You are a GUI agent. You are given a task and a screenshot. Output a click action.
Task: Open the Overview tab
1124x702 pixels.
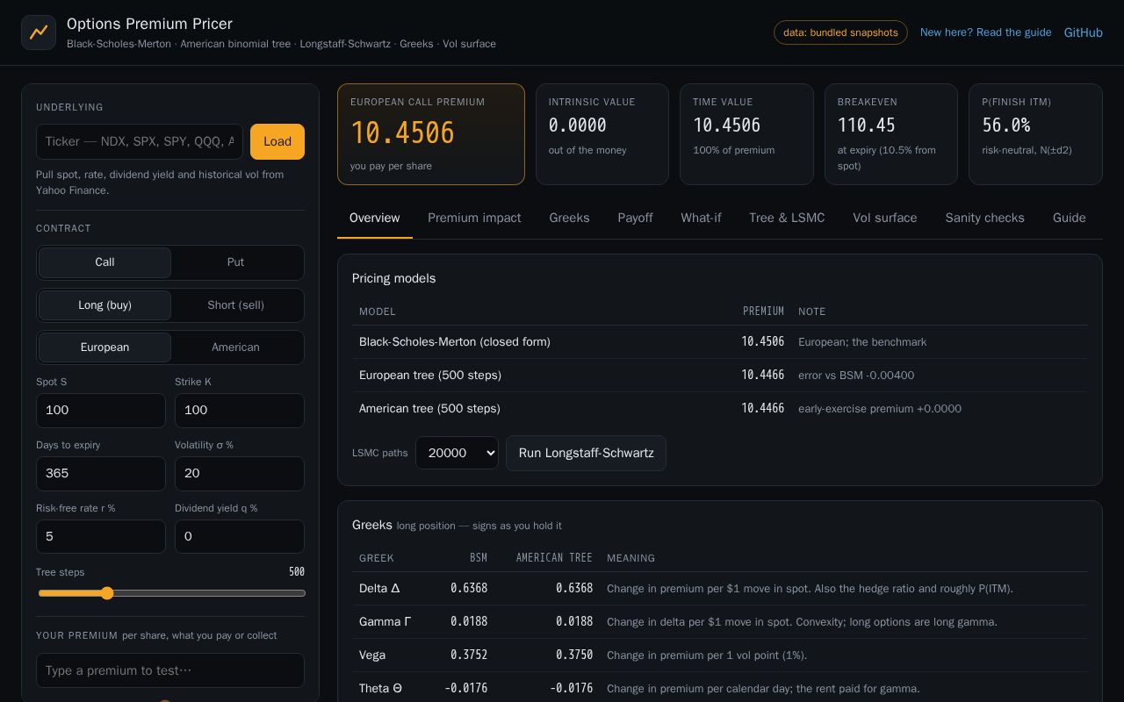(x=375, y=218)
